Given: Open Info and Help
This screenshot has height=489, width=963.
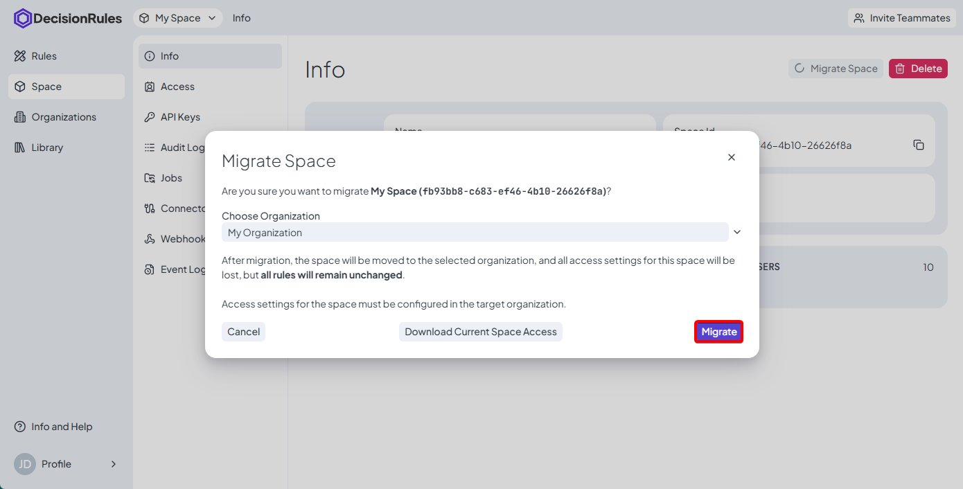Looking at the screenshot, I should tap(61, 427).
